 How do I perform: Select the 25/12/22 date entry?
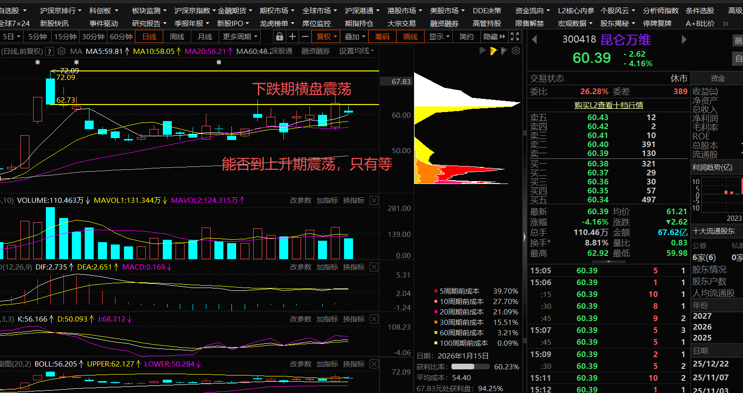711,364
